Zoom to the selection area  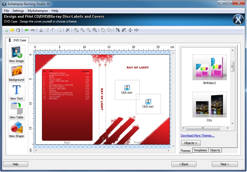(x=95, y=30)
